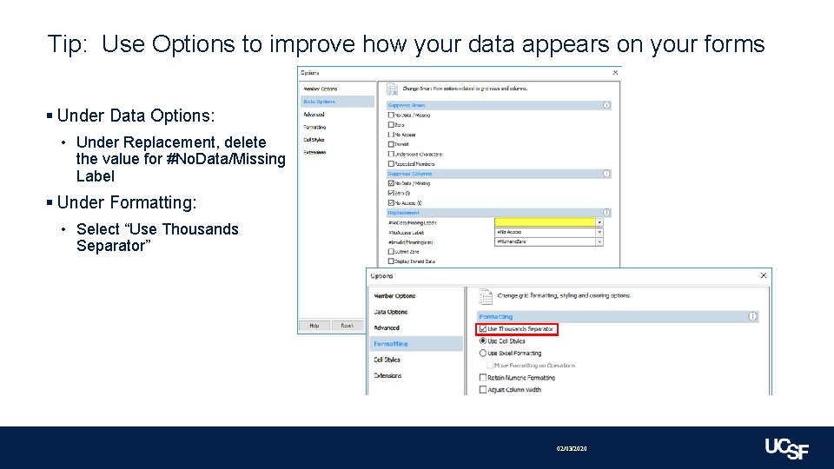Enable the Submit Zero checkbox

pyautogui.click(x=391, y=252)
